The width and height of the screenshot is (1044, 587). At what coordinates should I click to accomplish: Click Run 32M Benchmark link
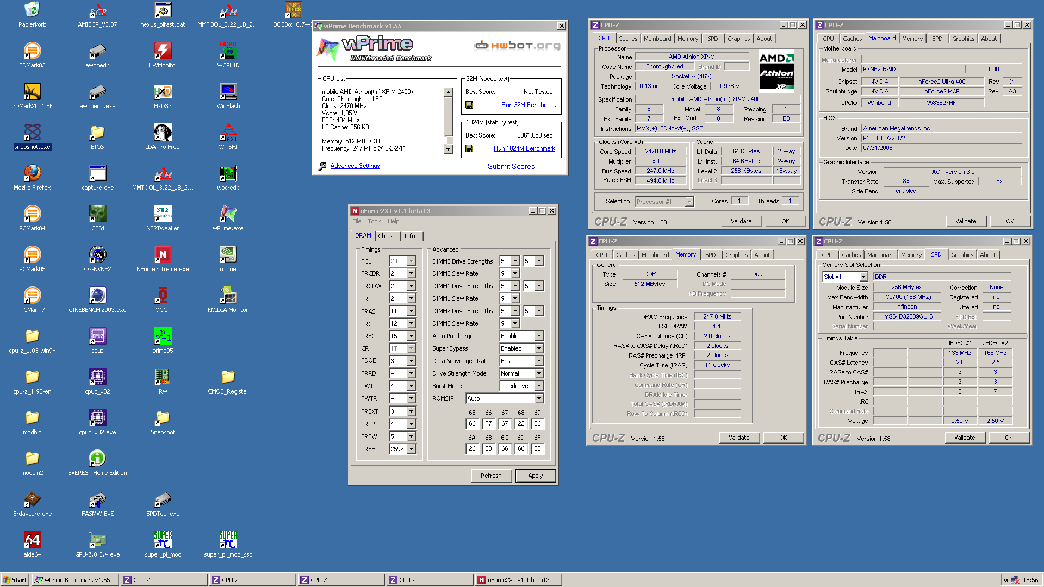529,105
